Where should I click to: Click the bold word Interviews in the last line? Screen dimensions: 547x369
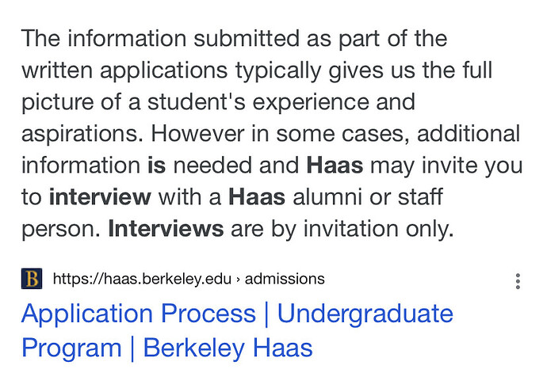click(x=166, y=229)
